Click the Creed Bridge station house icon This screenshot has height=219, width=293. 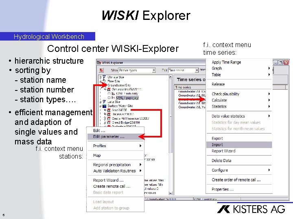click(109, 122)
